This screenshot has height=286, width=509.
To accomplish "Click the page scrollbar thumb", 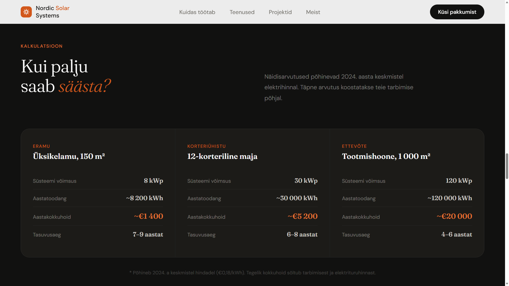I will click(507, 166).
